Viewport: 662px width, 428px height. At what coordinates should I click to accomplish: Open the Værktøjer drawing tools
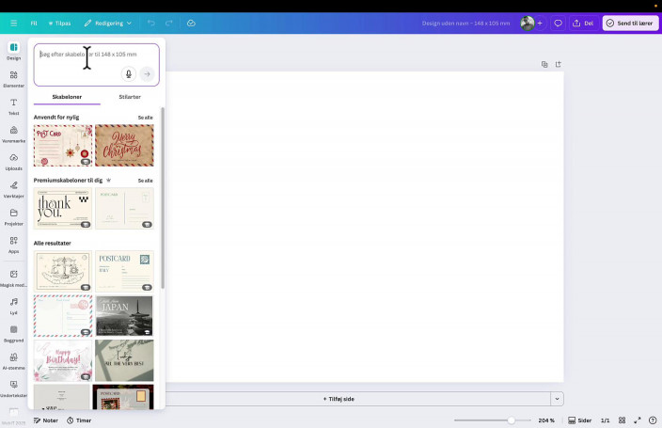(13, 188)
